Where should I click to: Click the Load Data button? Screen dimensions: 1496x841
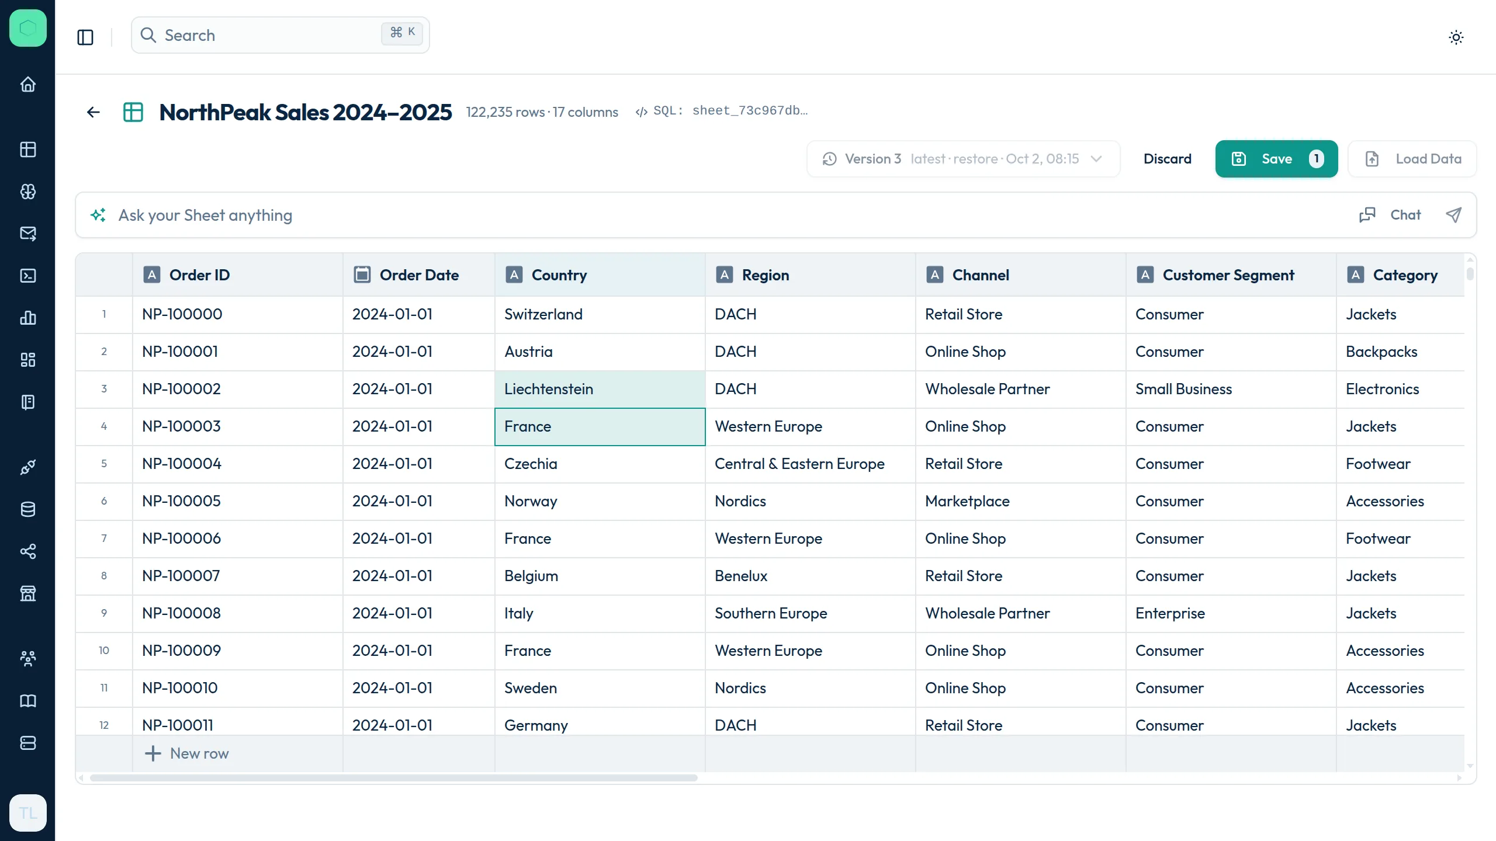[x=1412, y=159]
